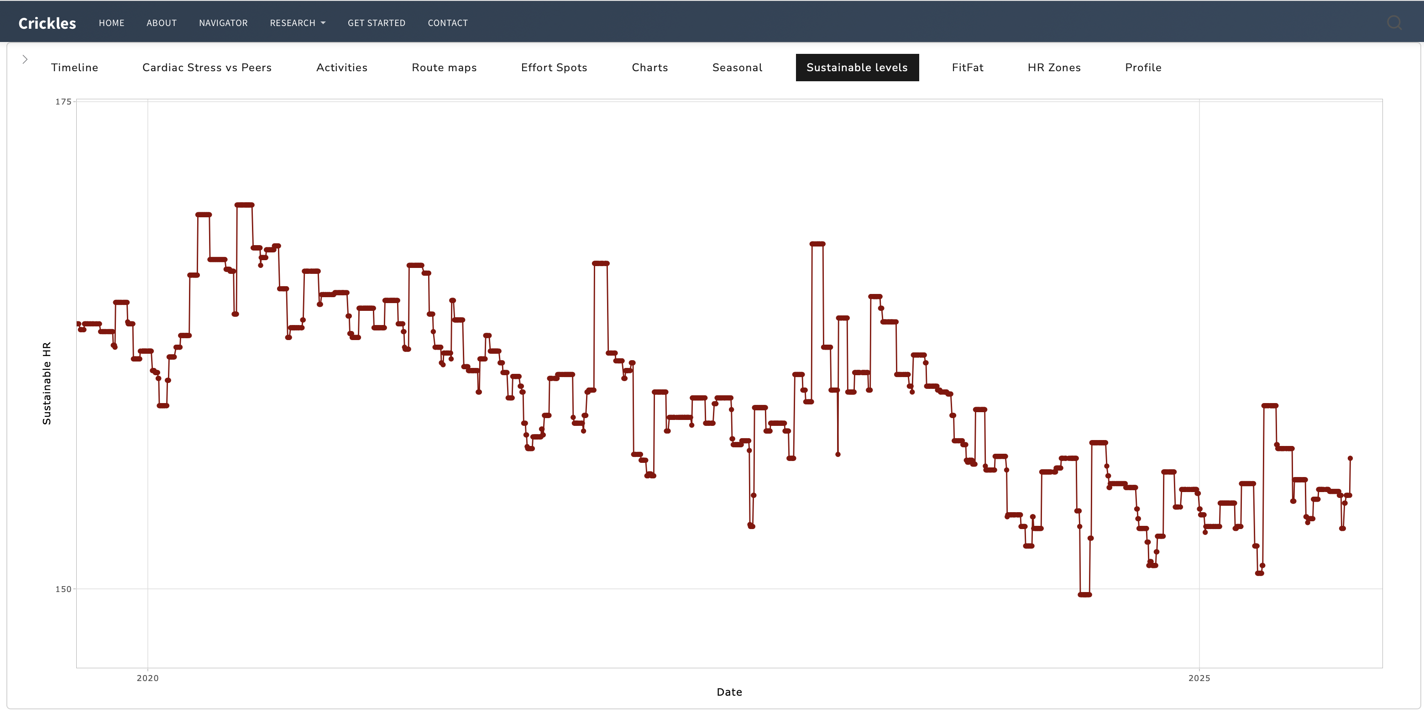Click the search magnifier icon
The width and height of the screenshot is (1424, 713).
1394,23
